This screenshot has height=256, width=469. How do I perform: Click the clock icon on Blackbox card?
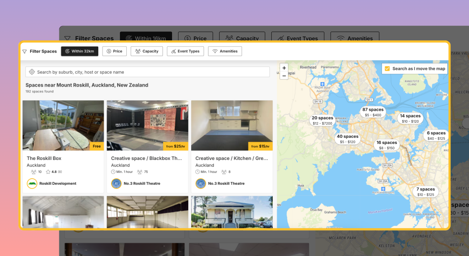(x=114, y=172)
